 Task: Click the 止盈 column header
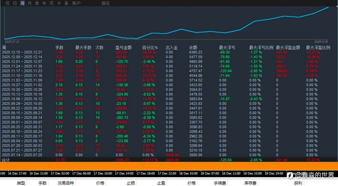click(161, 183)
